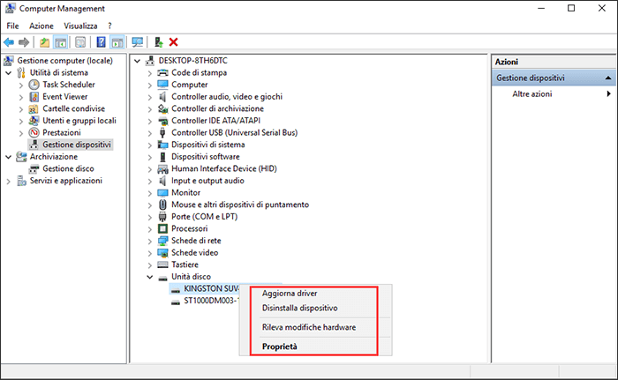This screenshot has width=618, height=380.
Task: Click the Mouse device category icon
Action: 162,205
